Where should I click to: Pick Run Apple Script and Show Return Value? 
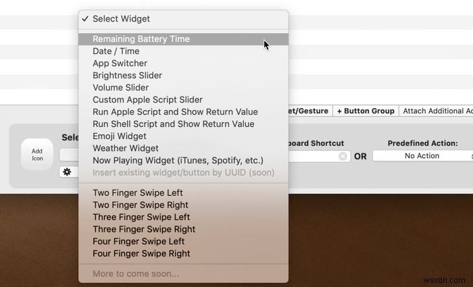[x=175, y=112]
